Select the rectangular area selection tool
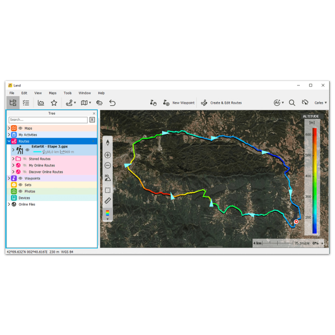Screen dimensions: 335x335 point(108,190)
